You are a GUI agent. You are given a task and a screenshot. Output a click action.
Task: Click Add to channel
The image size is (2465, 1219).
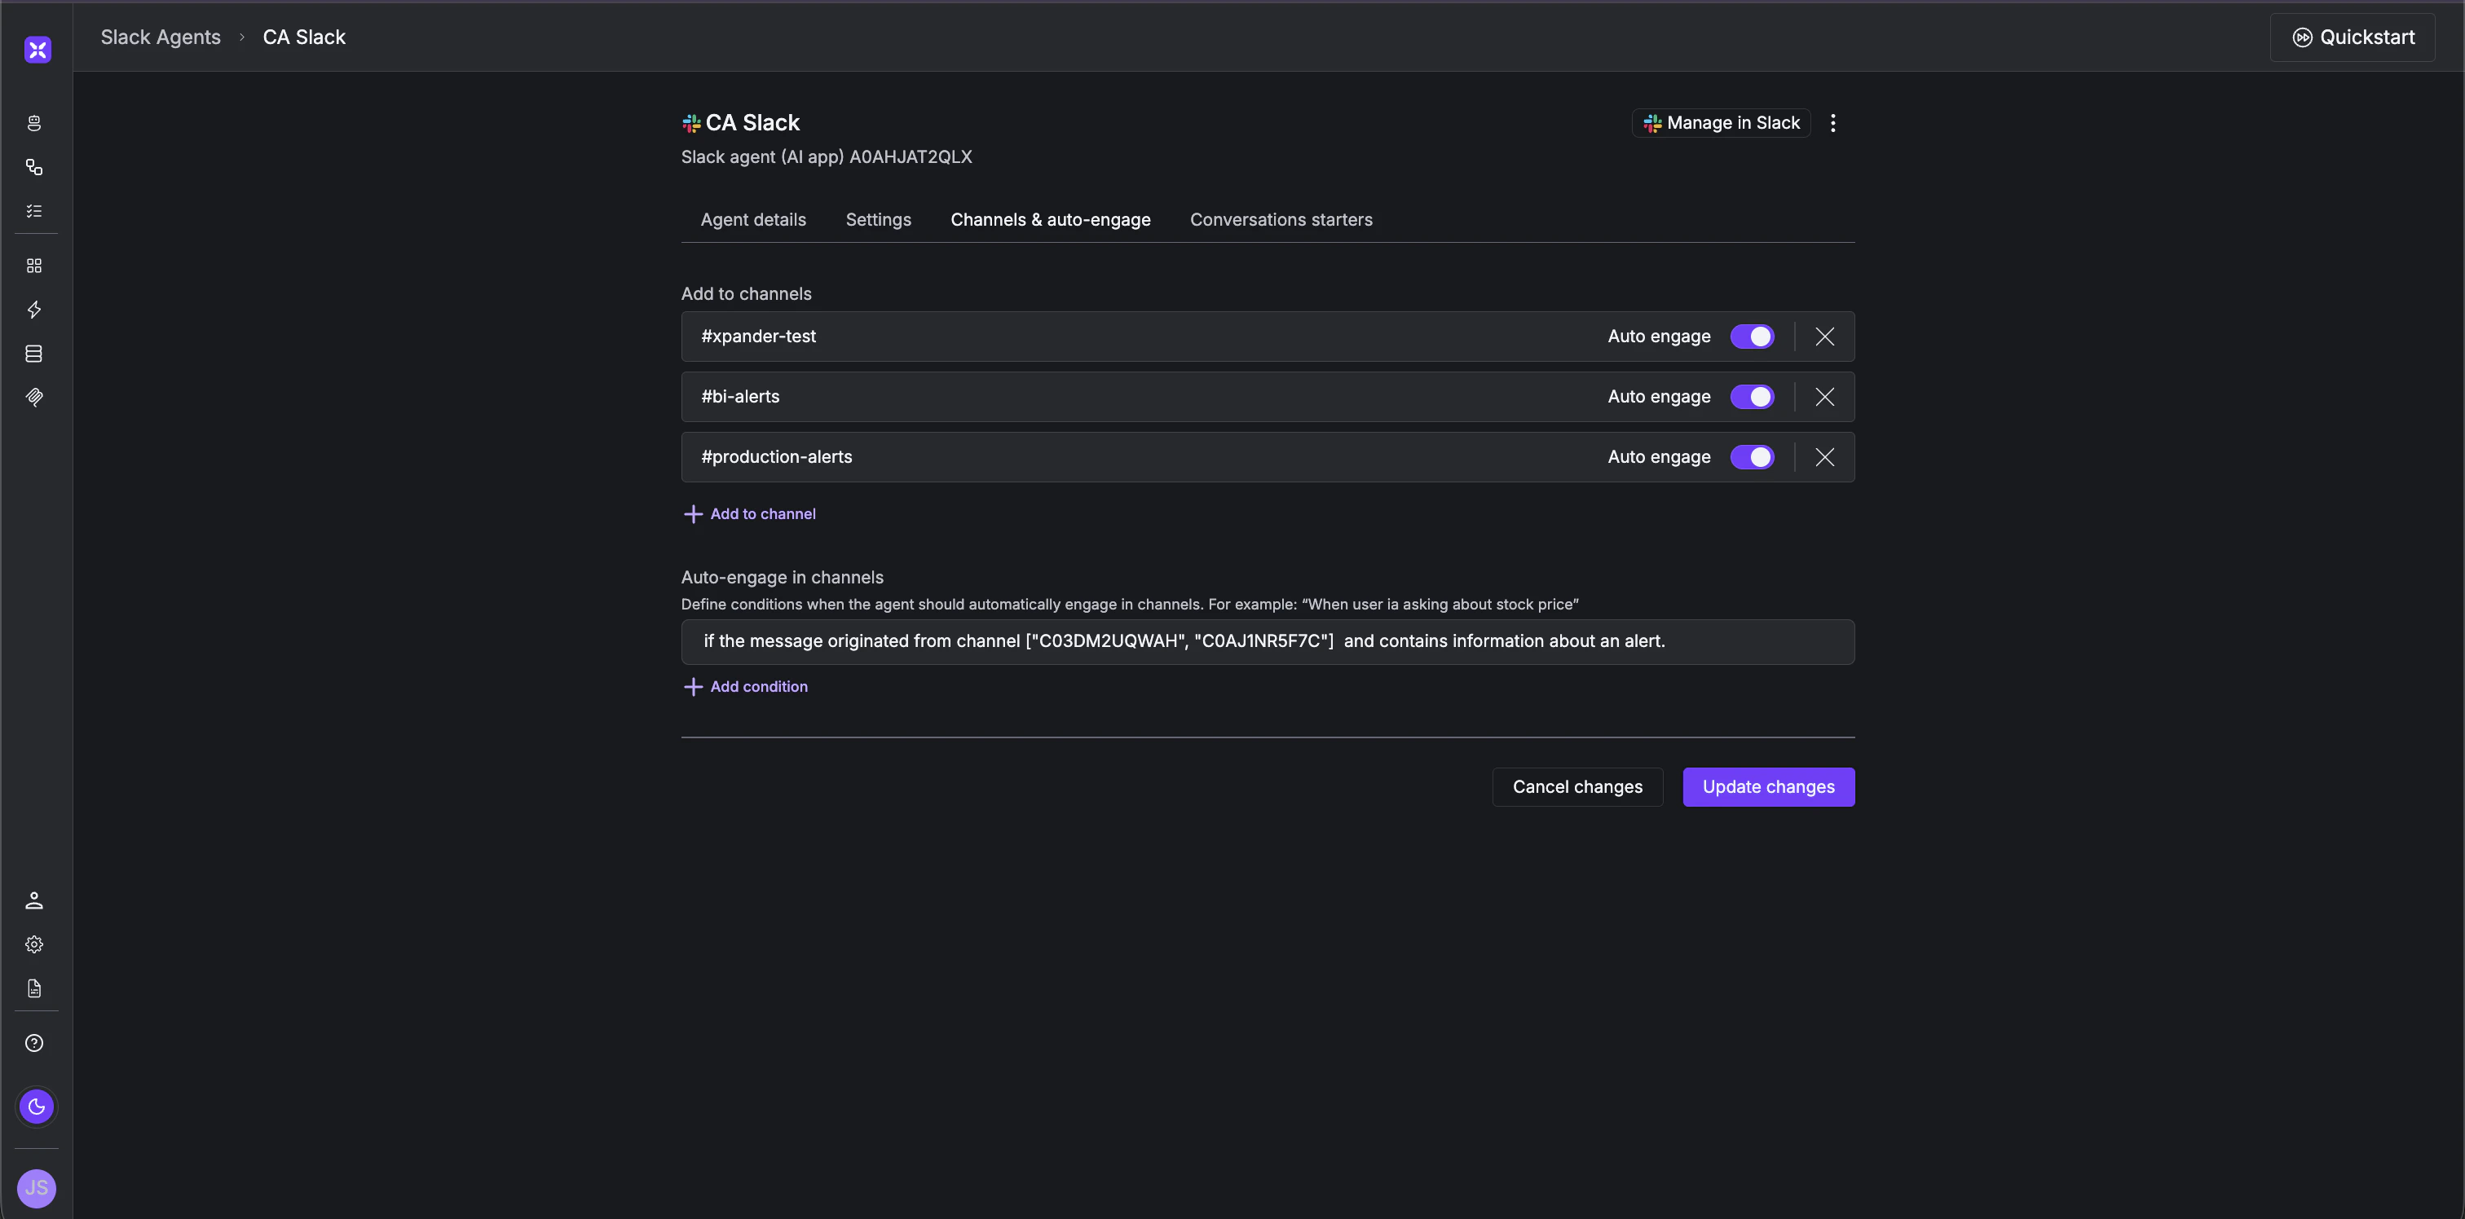(x=750, y=514)
